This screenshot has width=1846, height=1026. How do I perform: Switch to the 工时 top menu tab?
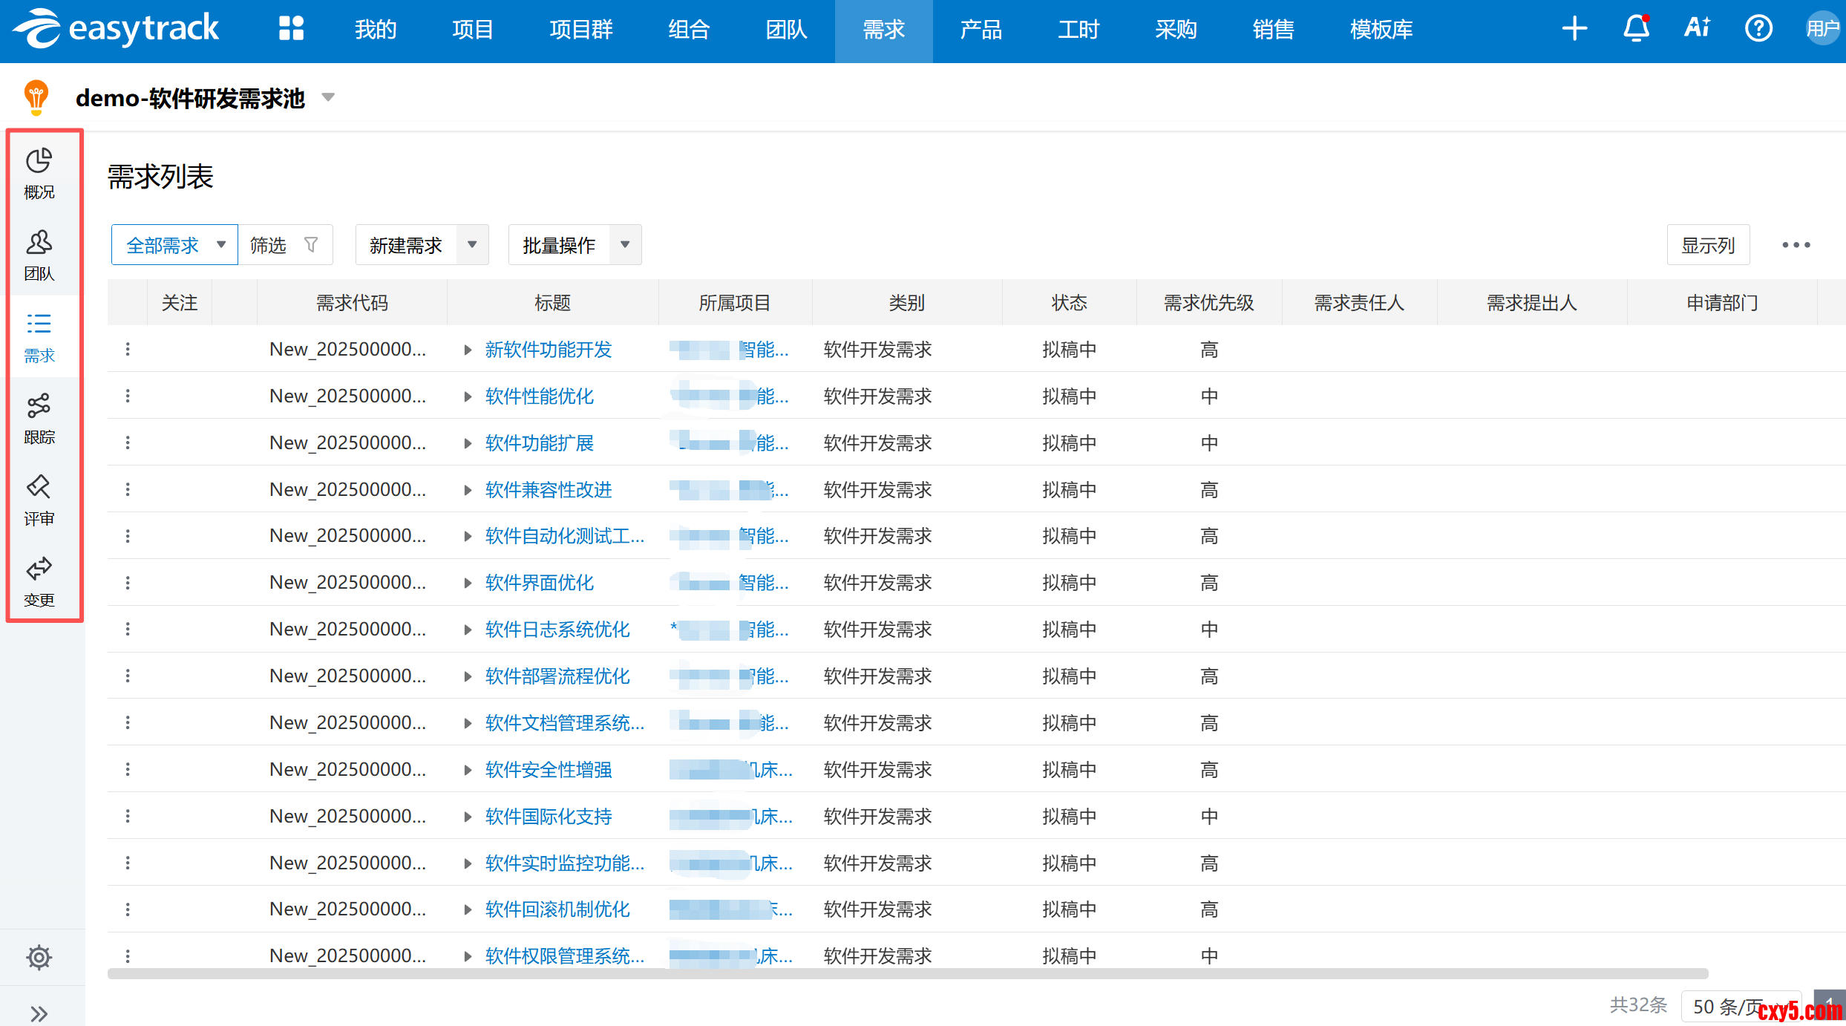[x=1078, y=30]
